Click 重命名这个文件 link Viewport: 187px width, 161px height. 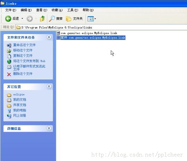(24, 45)
